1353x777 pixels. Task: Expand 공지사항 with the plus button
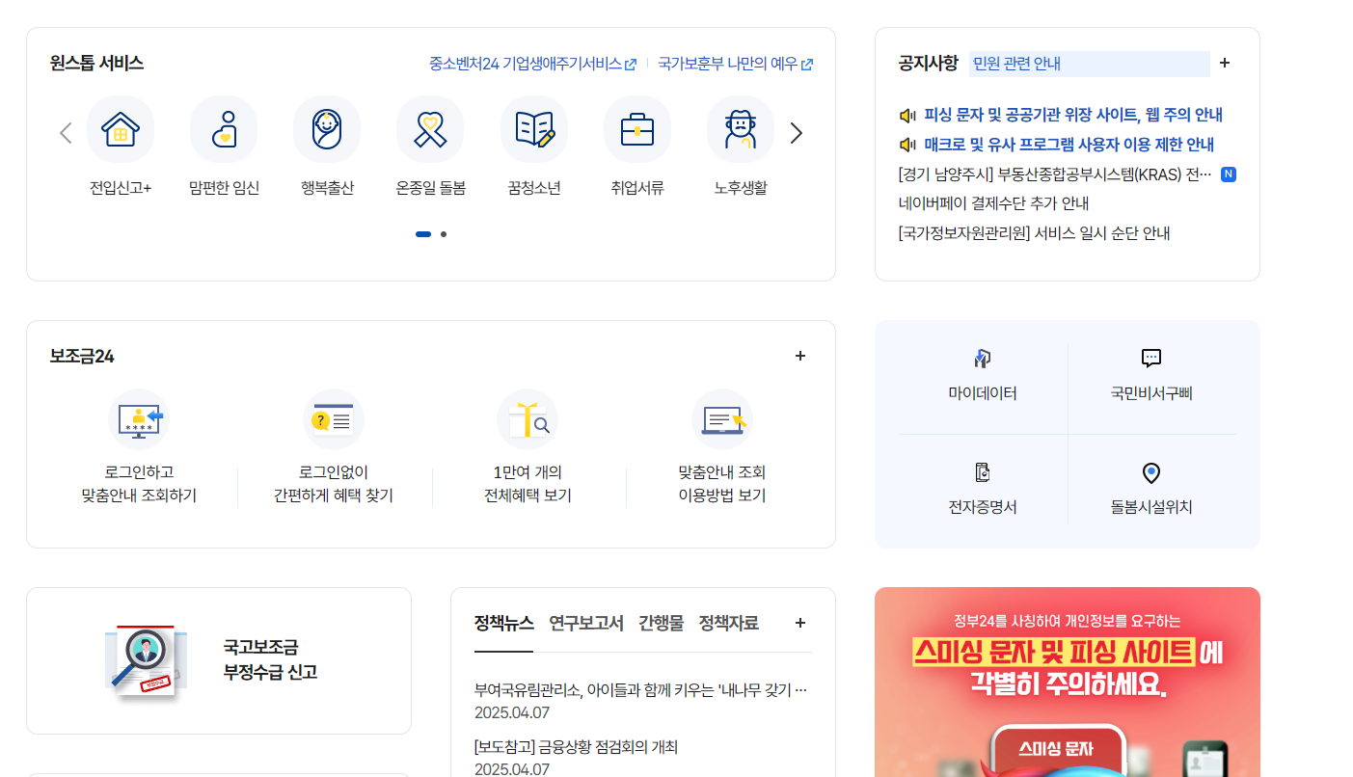(x=1225, y=63)
